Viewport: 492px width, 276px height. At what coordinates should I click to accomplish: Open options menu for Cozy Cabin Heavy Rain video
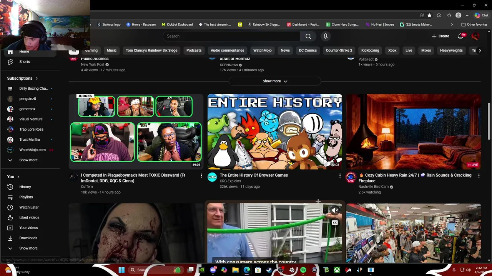479,176
